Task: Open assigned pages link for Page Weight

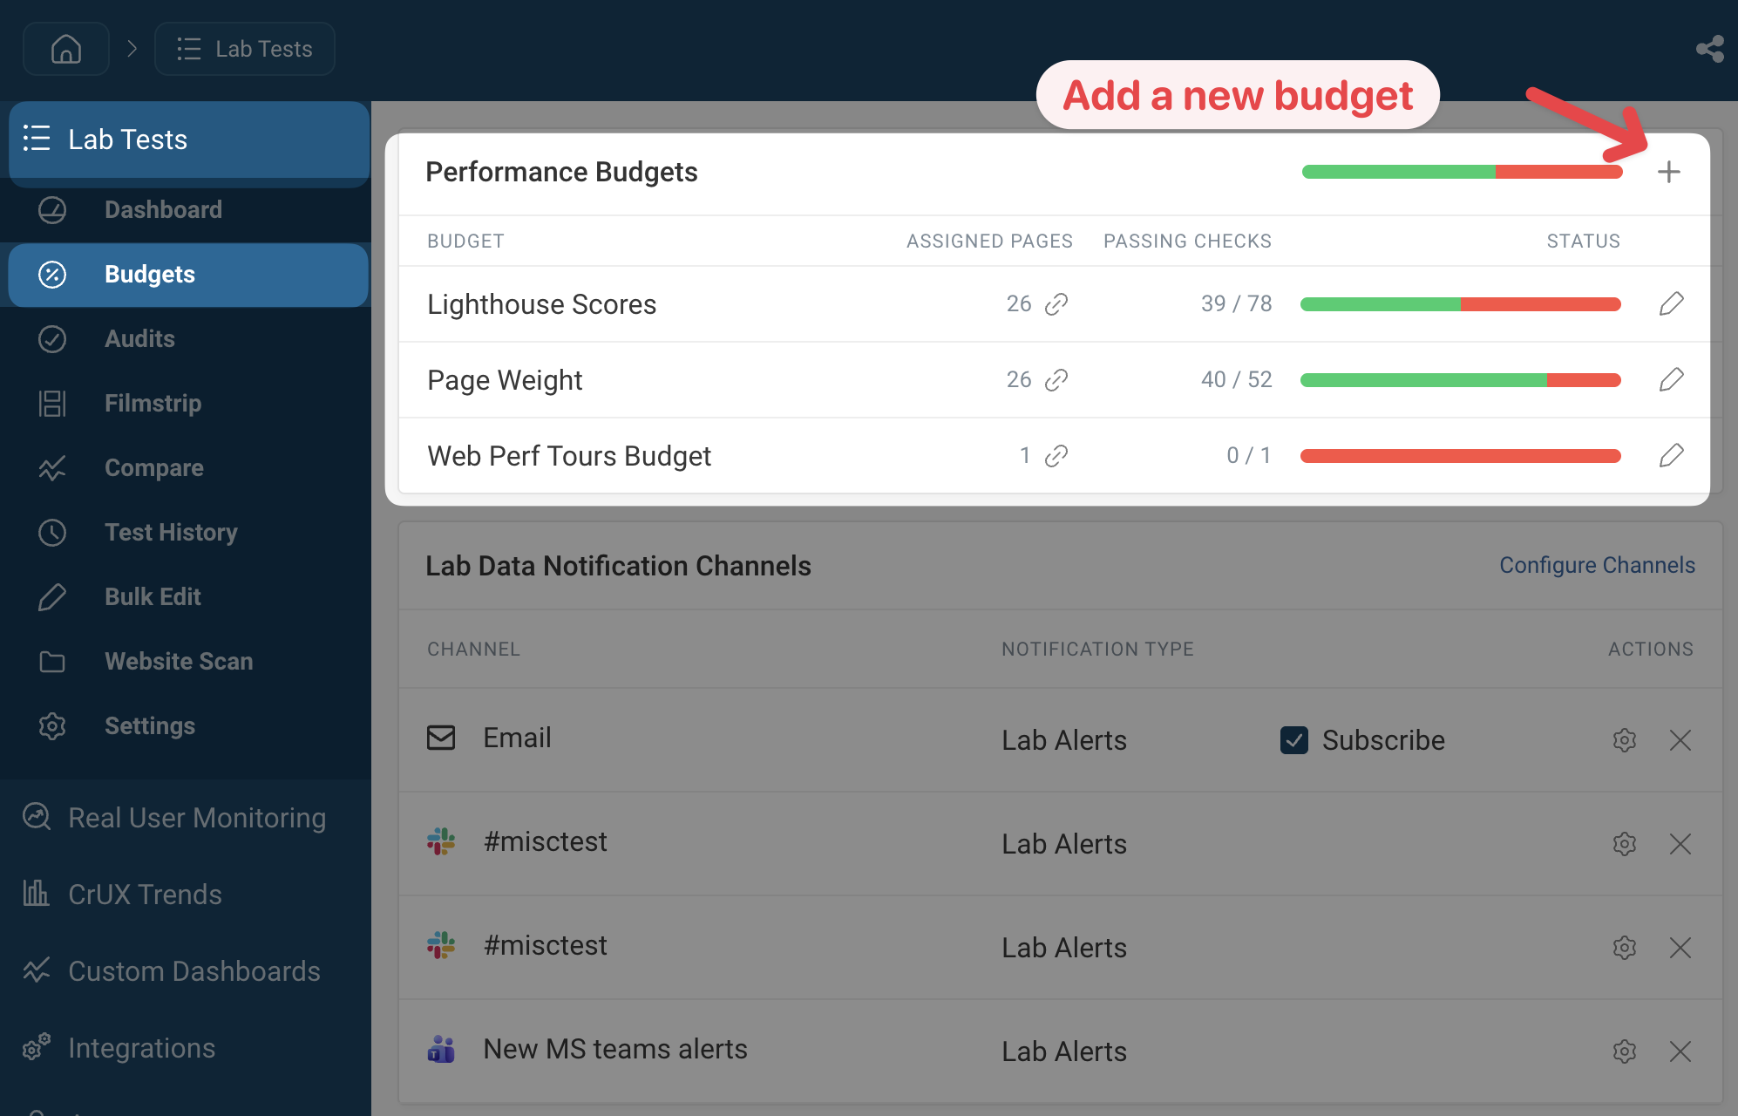Action: (1056, 379)
